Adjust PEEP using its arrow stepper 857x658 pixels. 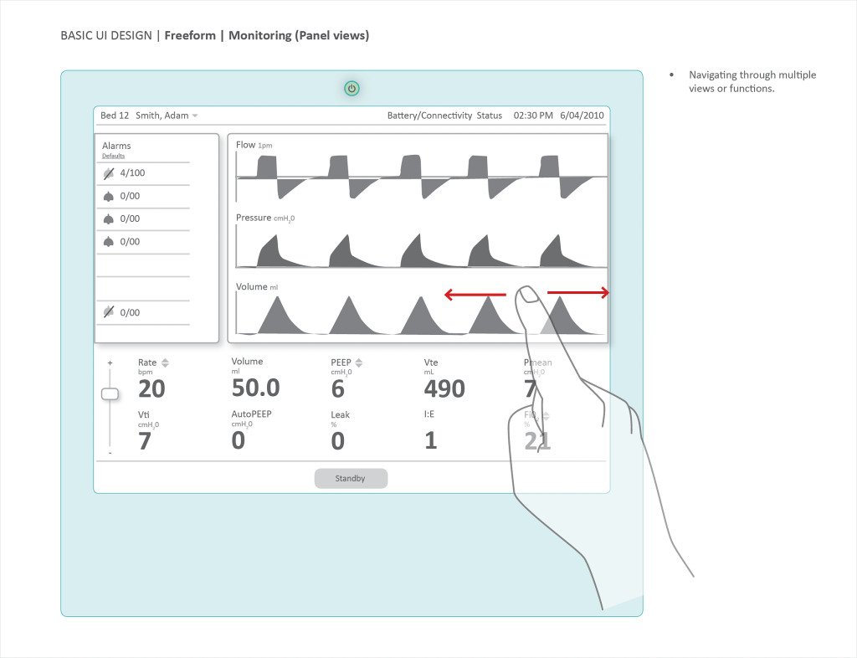(x=359, y=362)
